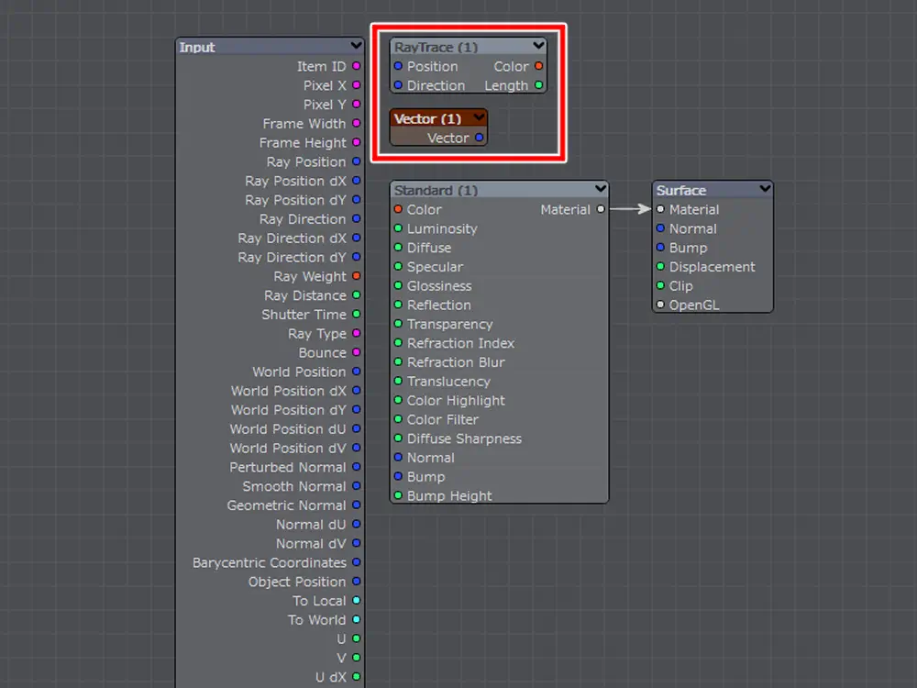Collapse the Standard (1) node
917x688 pixels.
point(600,189)
